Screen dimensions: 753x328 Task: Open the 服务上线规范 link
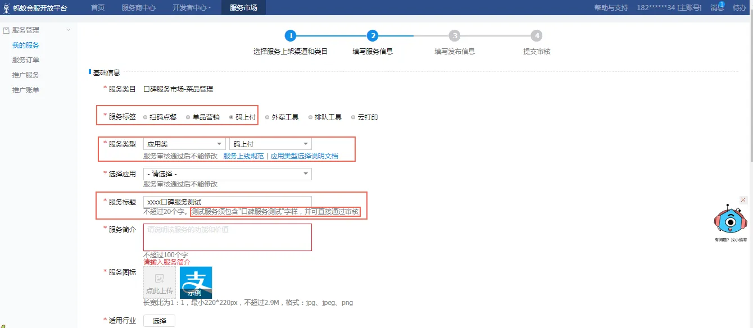pos(243,156)
